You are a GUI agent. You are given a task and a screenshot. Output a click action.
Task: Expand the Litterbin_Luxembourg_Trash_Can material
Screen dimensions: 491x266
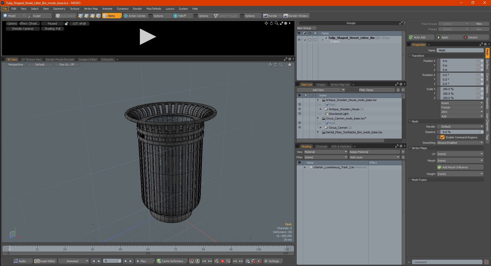click(x=305, y=167)
